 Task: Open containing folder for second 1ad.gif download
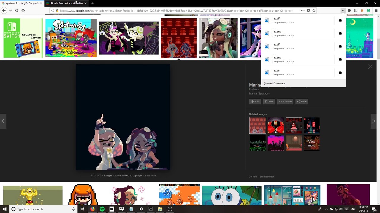click(x=340, y=46)
